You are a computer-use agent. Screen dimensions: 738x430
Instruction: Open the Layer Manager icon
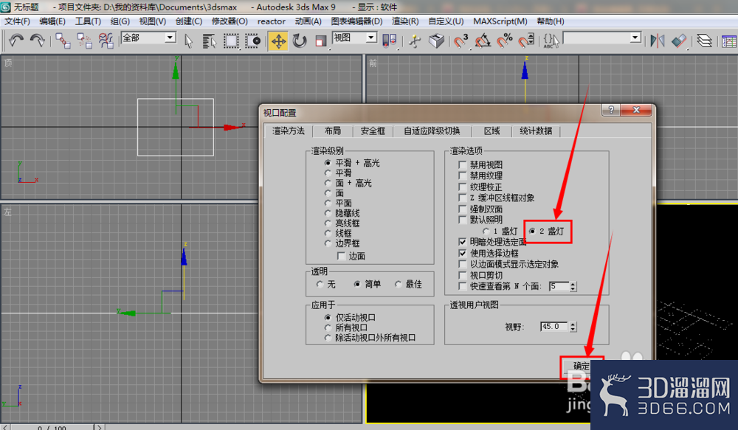click(x=705, y=41)
